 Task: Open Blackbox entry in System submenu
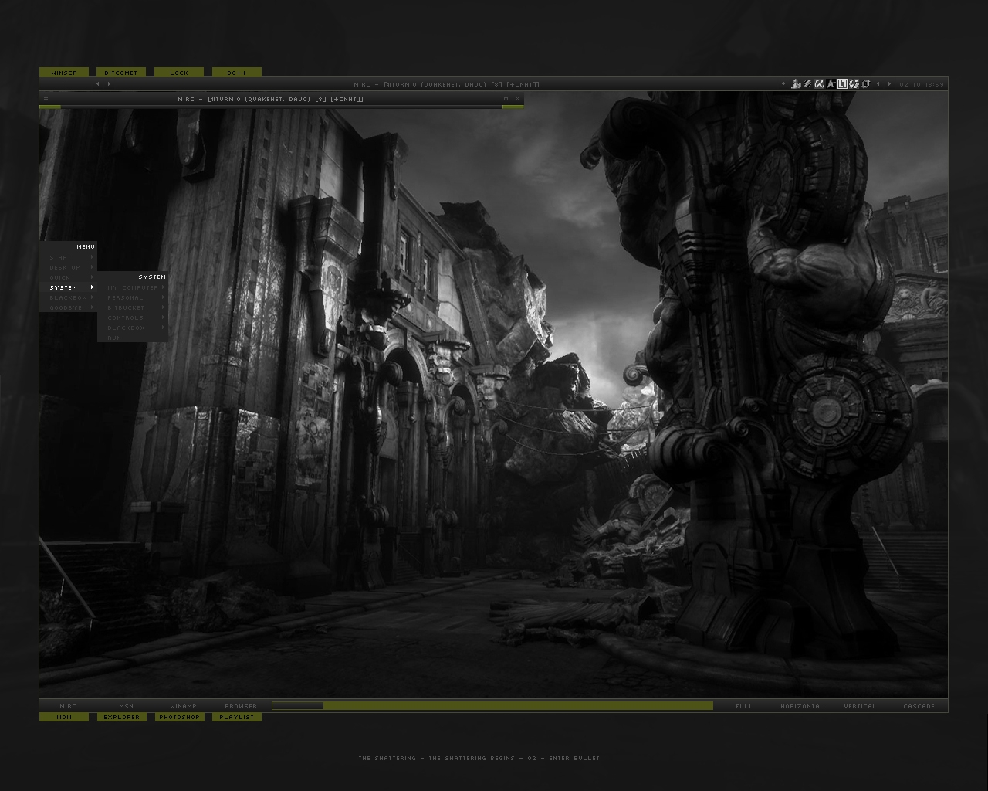133,328
